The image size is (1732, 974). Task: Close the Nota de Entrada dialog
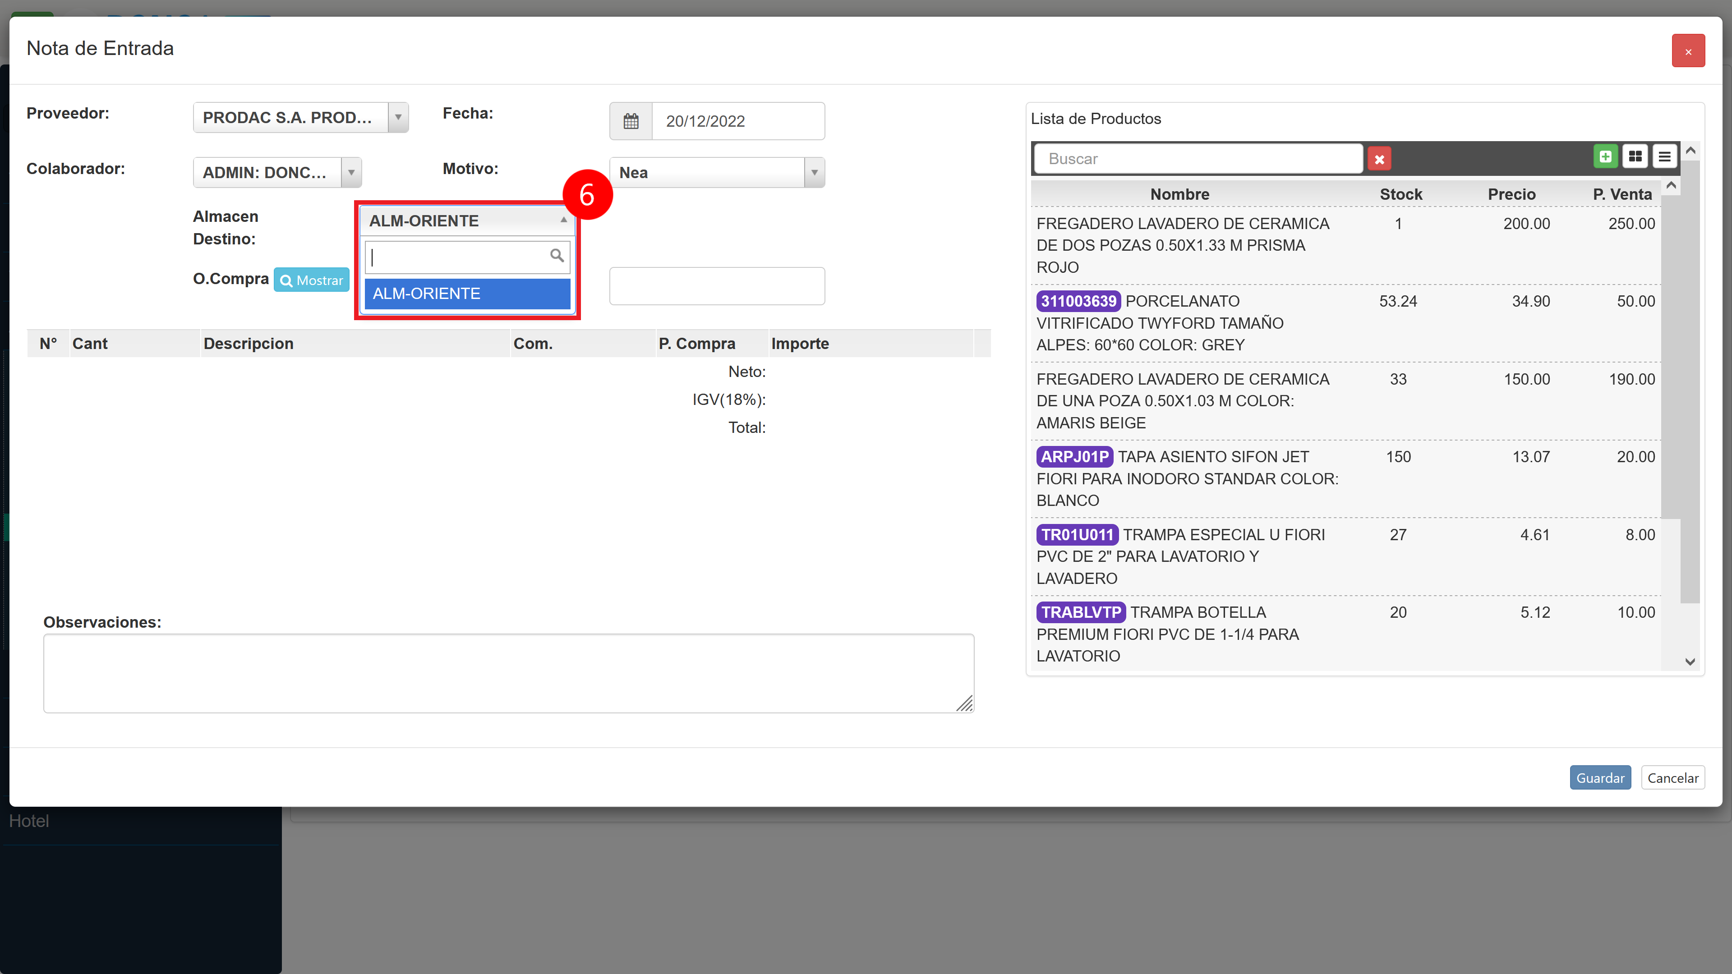pos(1688,51)
